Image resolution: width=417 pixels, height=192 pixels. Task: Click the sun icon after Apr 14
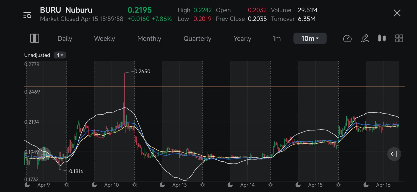[271, 185]
